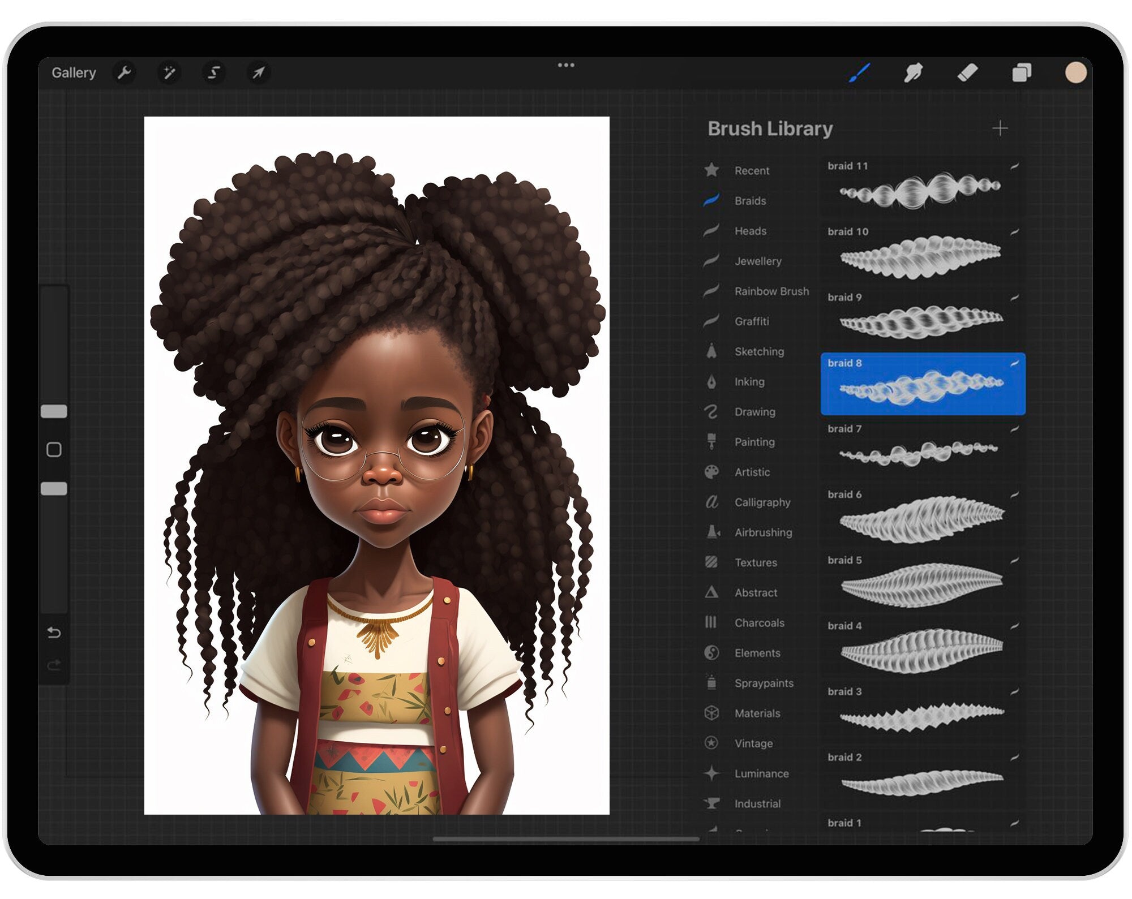Tap the three-dot menu at top center

click(x=565, y=65)
